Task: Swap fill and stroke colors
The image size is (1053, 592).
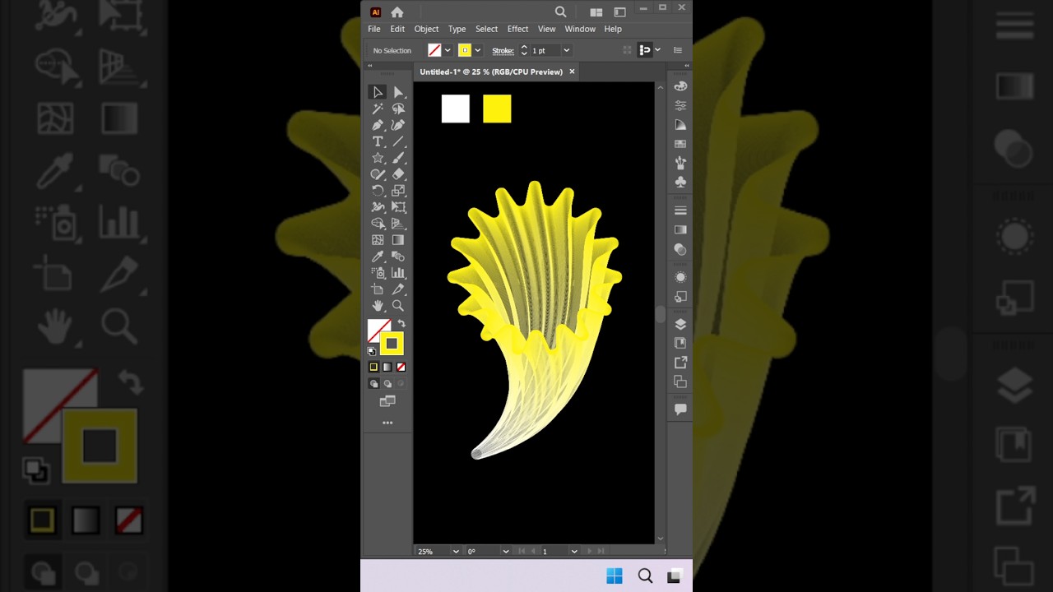Action: coord(401,323)
